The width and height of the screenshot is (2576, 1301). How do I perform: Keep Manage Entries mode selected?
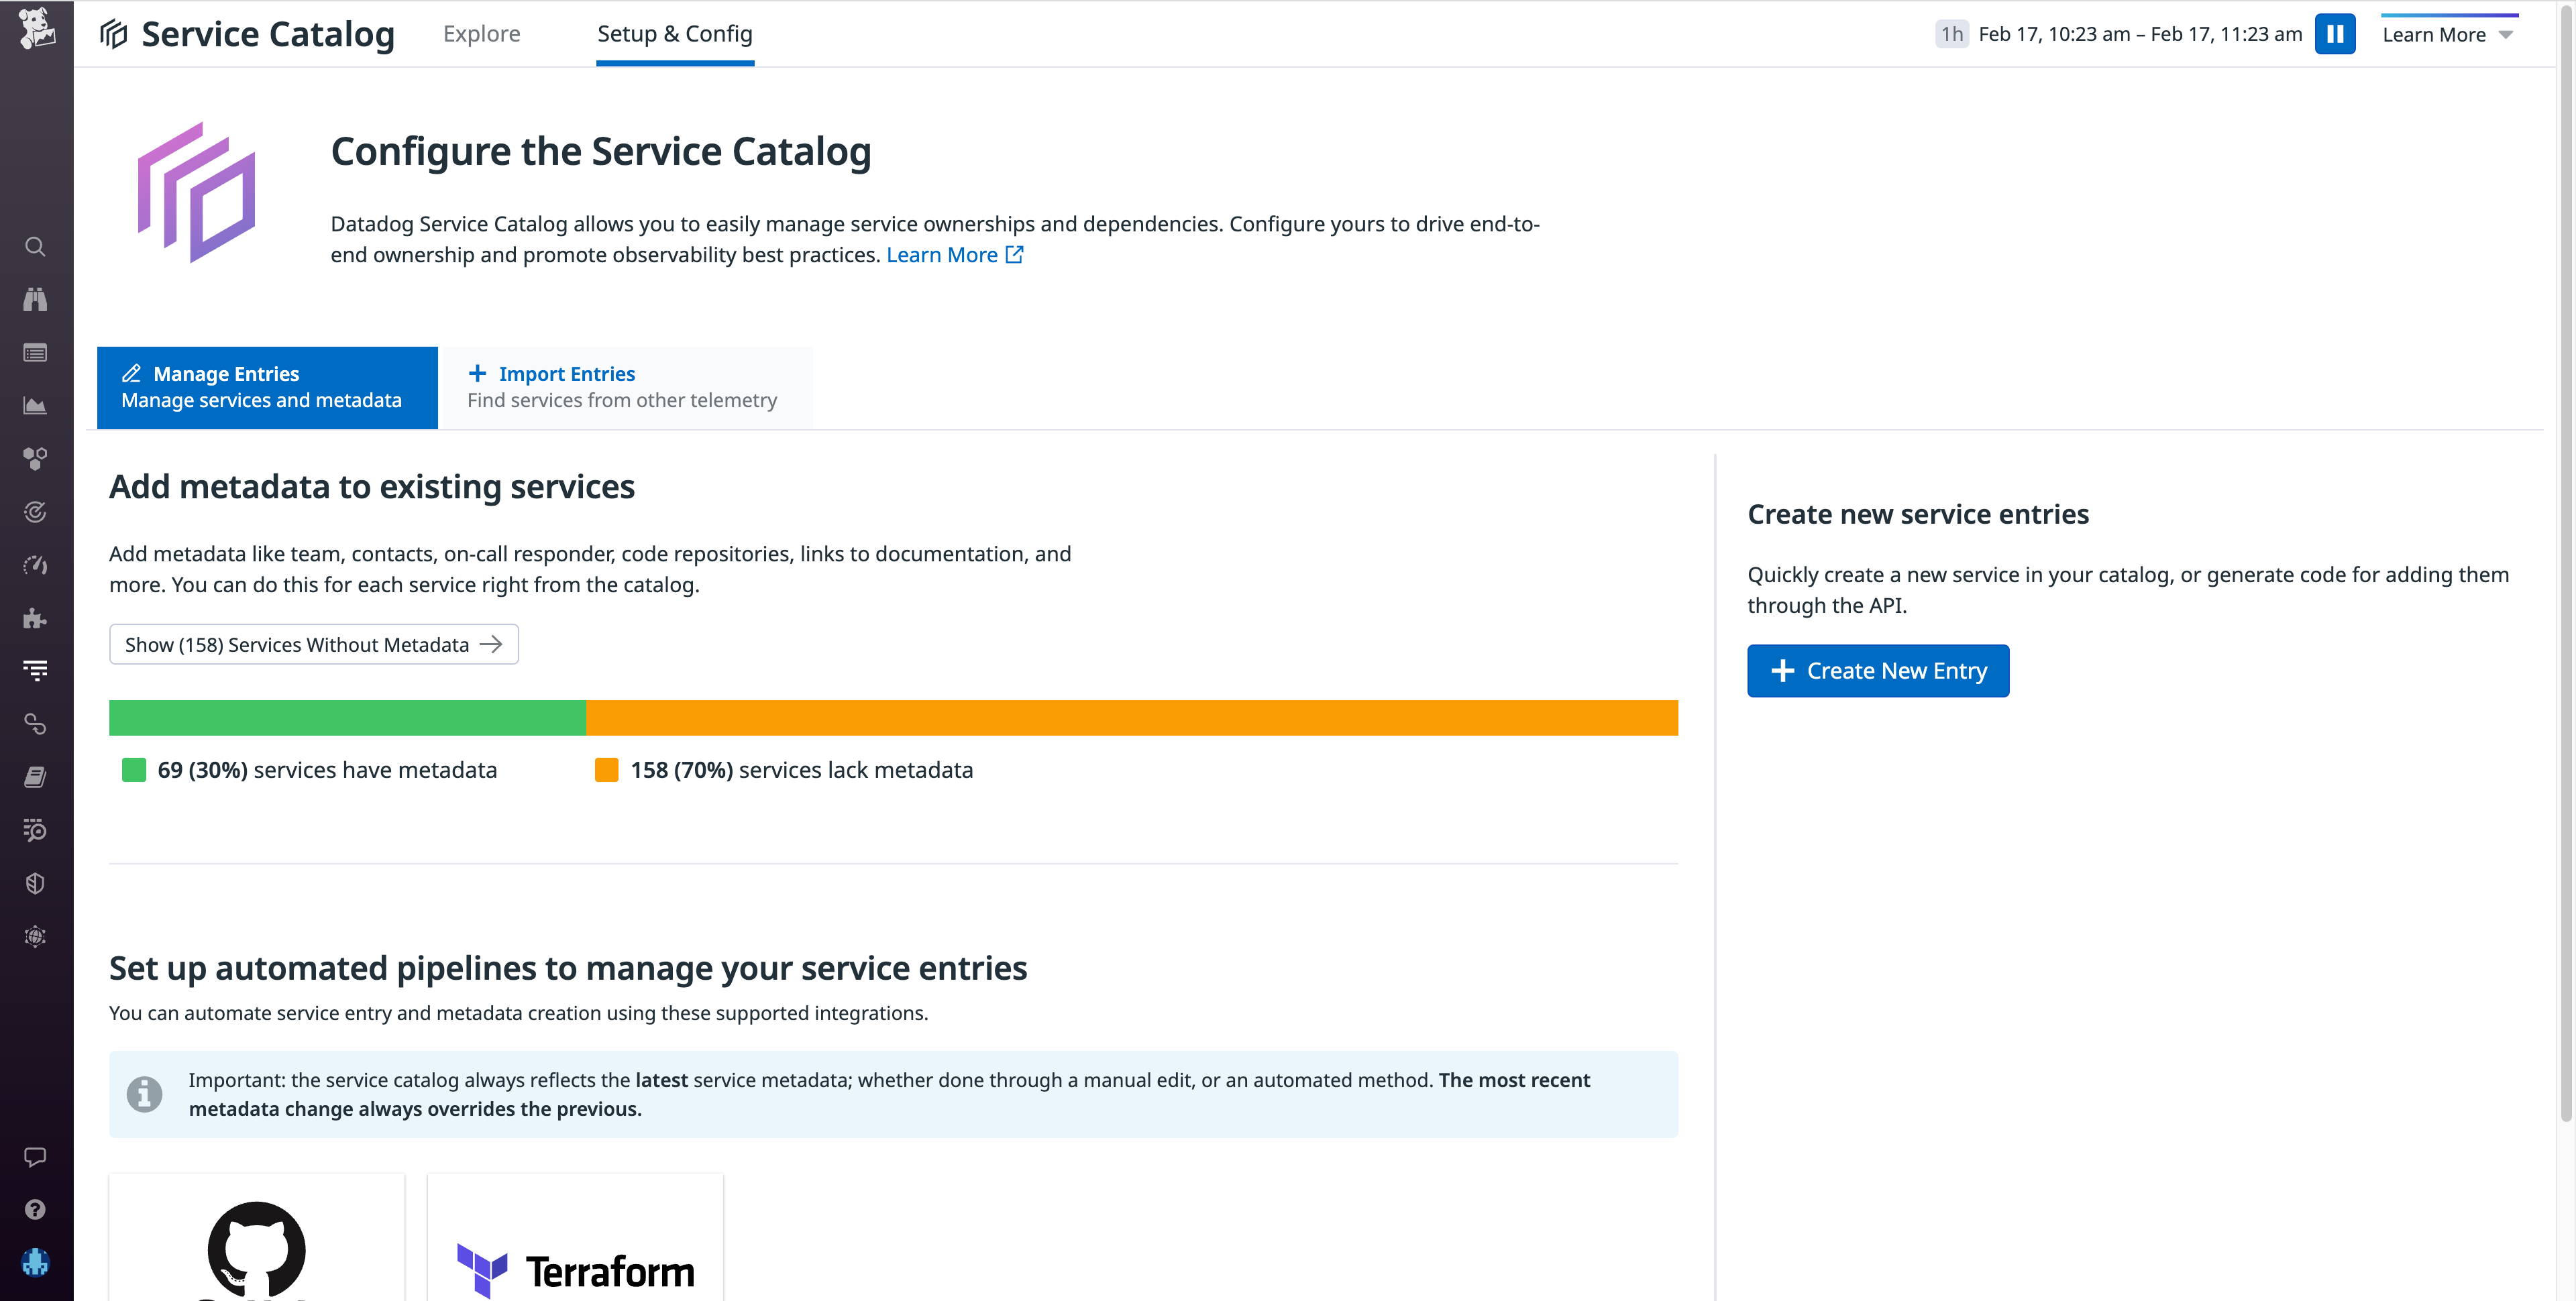point(266,387)
